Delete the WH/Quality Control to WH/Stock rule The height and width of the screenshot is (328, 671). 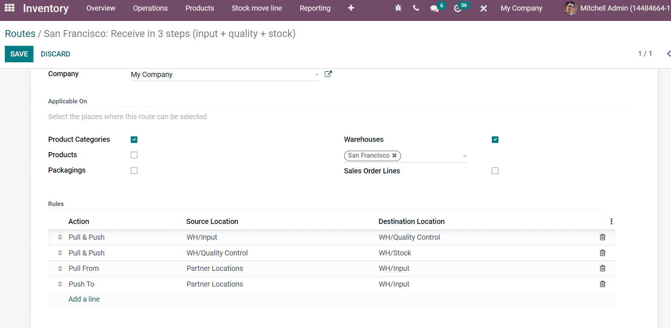pos(603,253)
